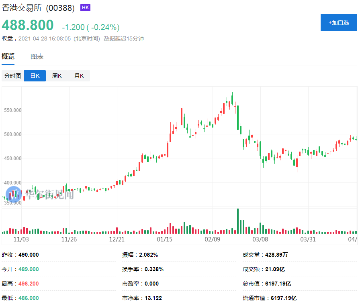Click the 华尔街见闻 watermark logo
Viewport: 358px width, 304px height.
tap(40, 195)
